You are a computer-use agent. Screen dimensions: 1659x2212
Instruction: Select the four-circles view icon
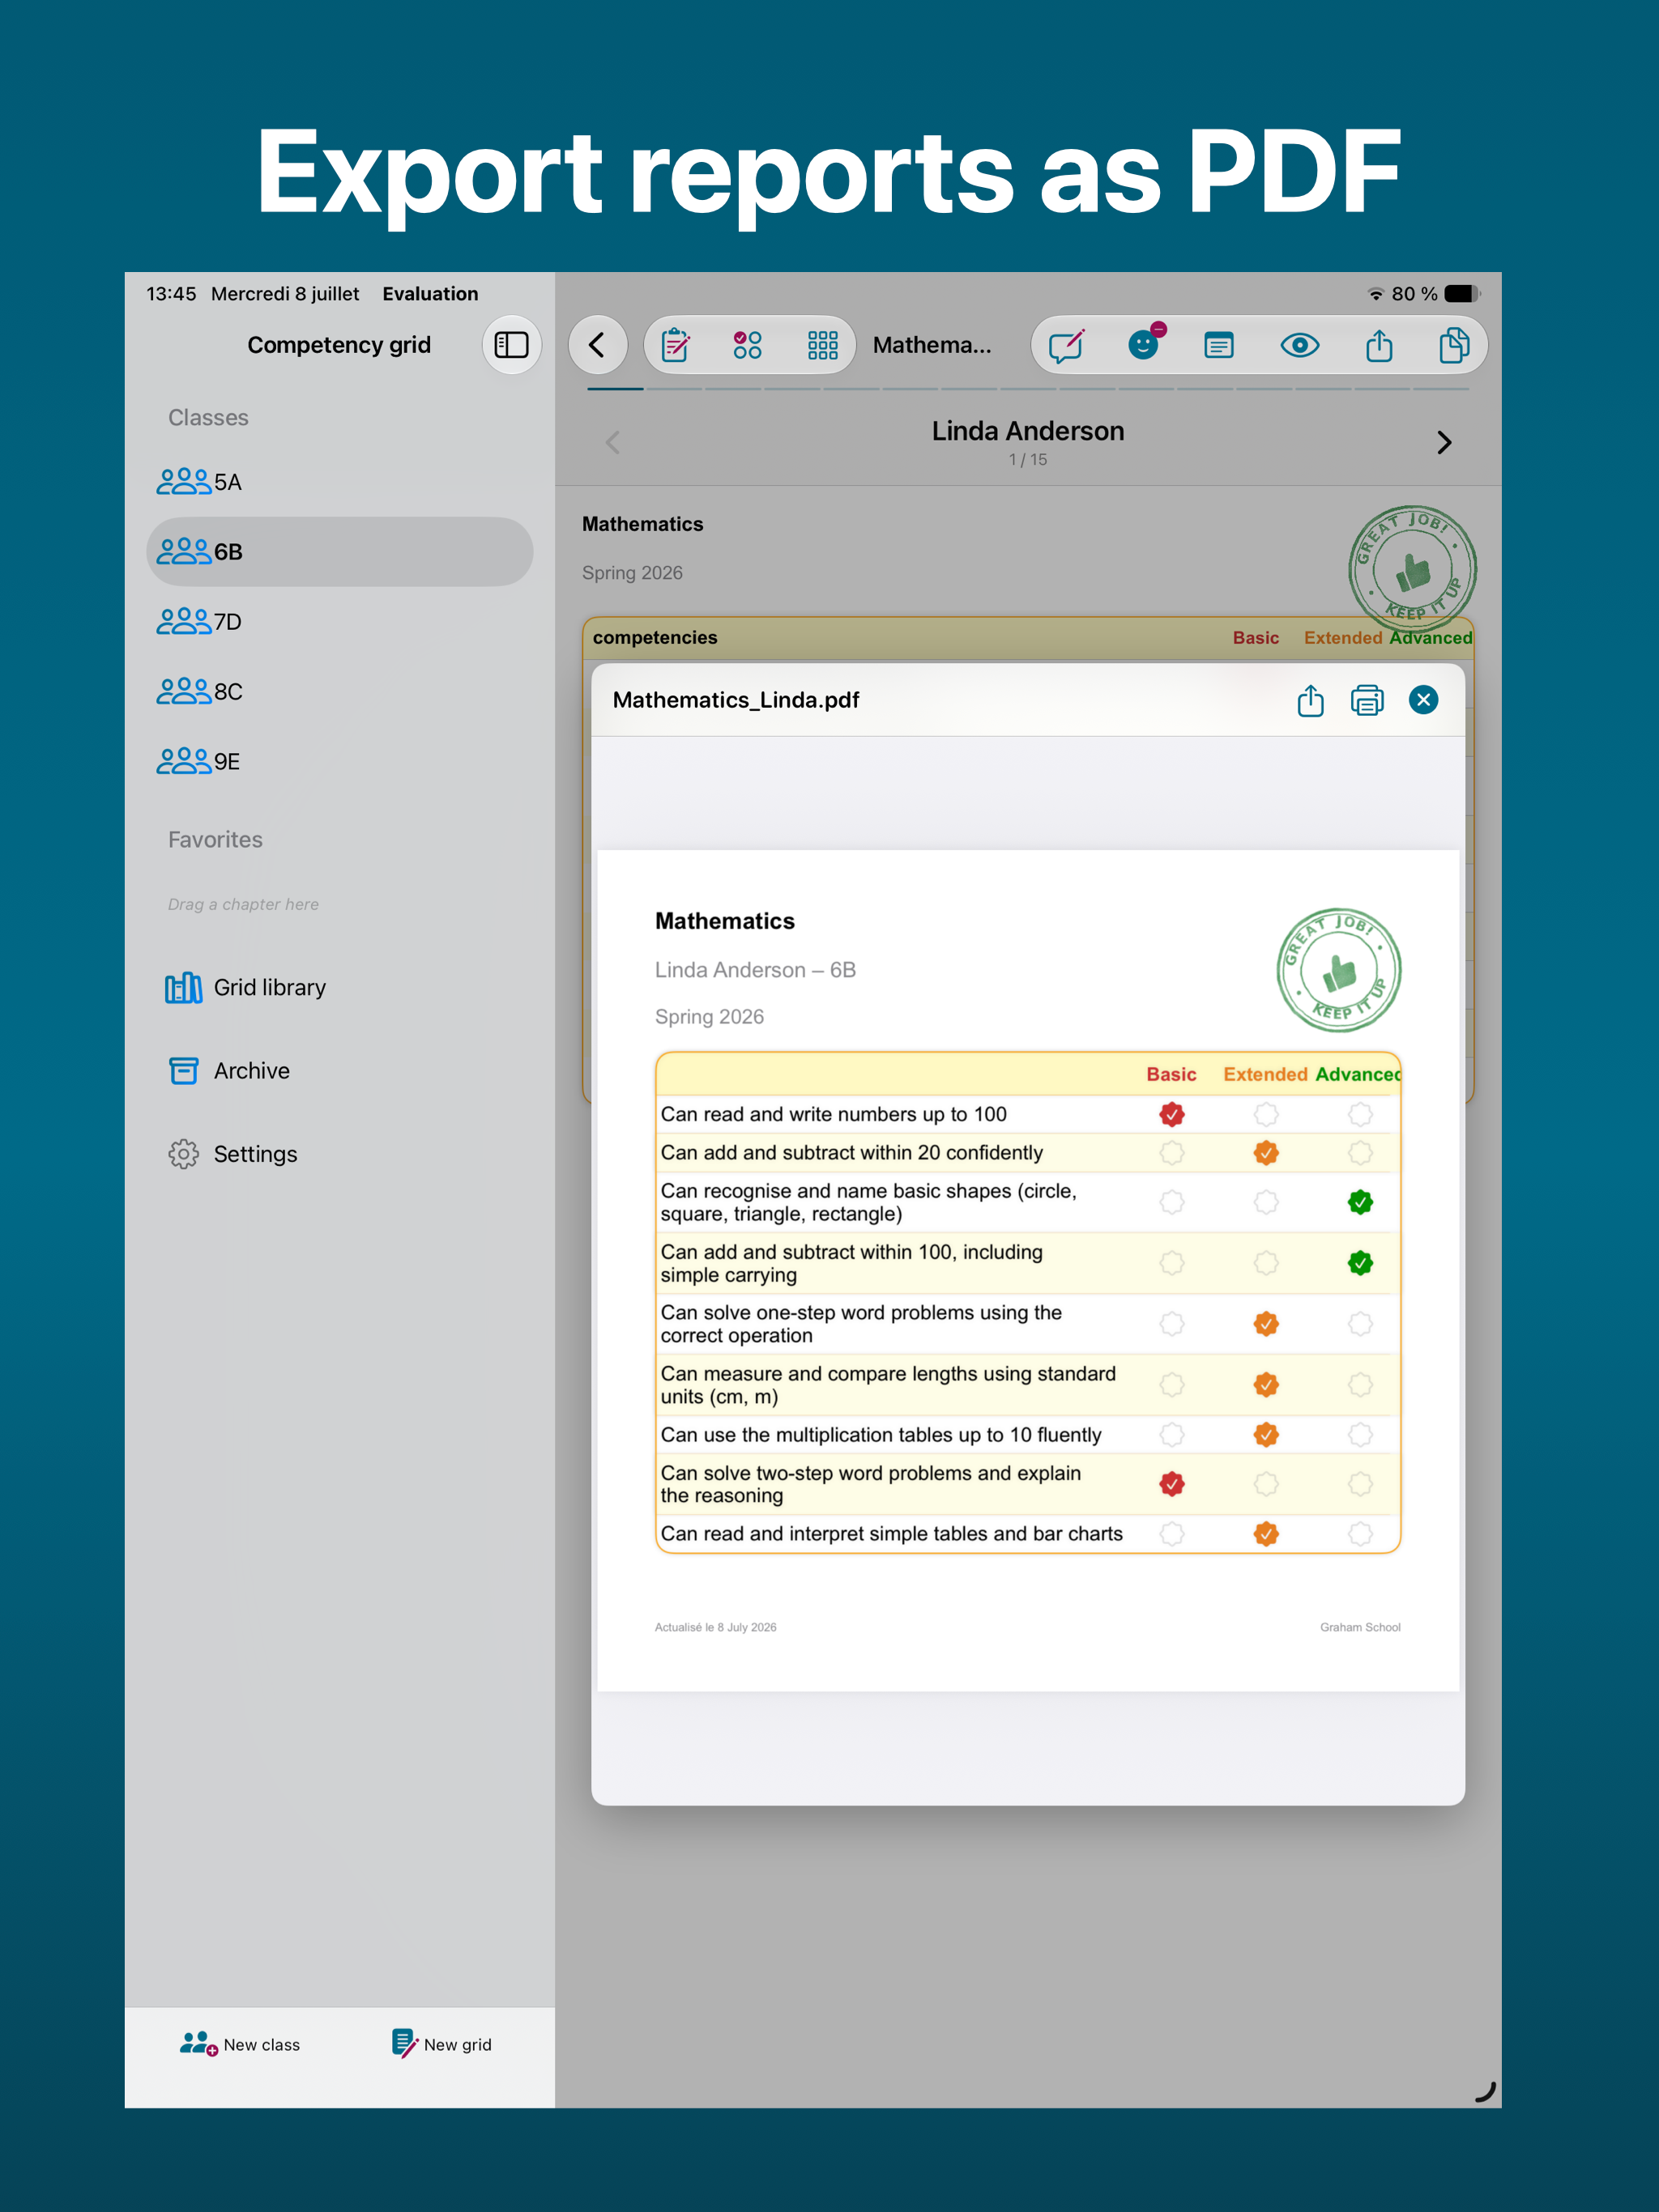748,345
